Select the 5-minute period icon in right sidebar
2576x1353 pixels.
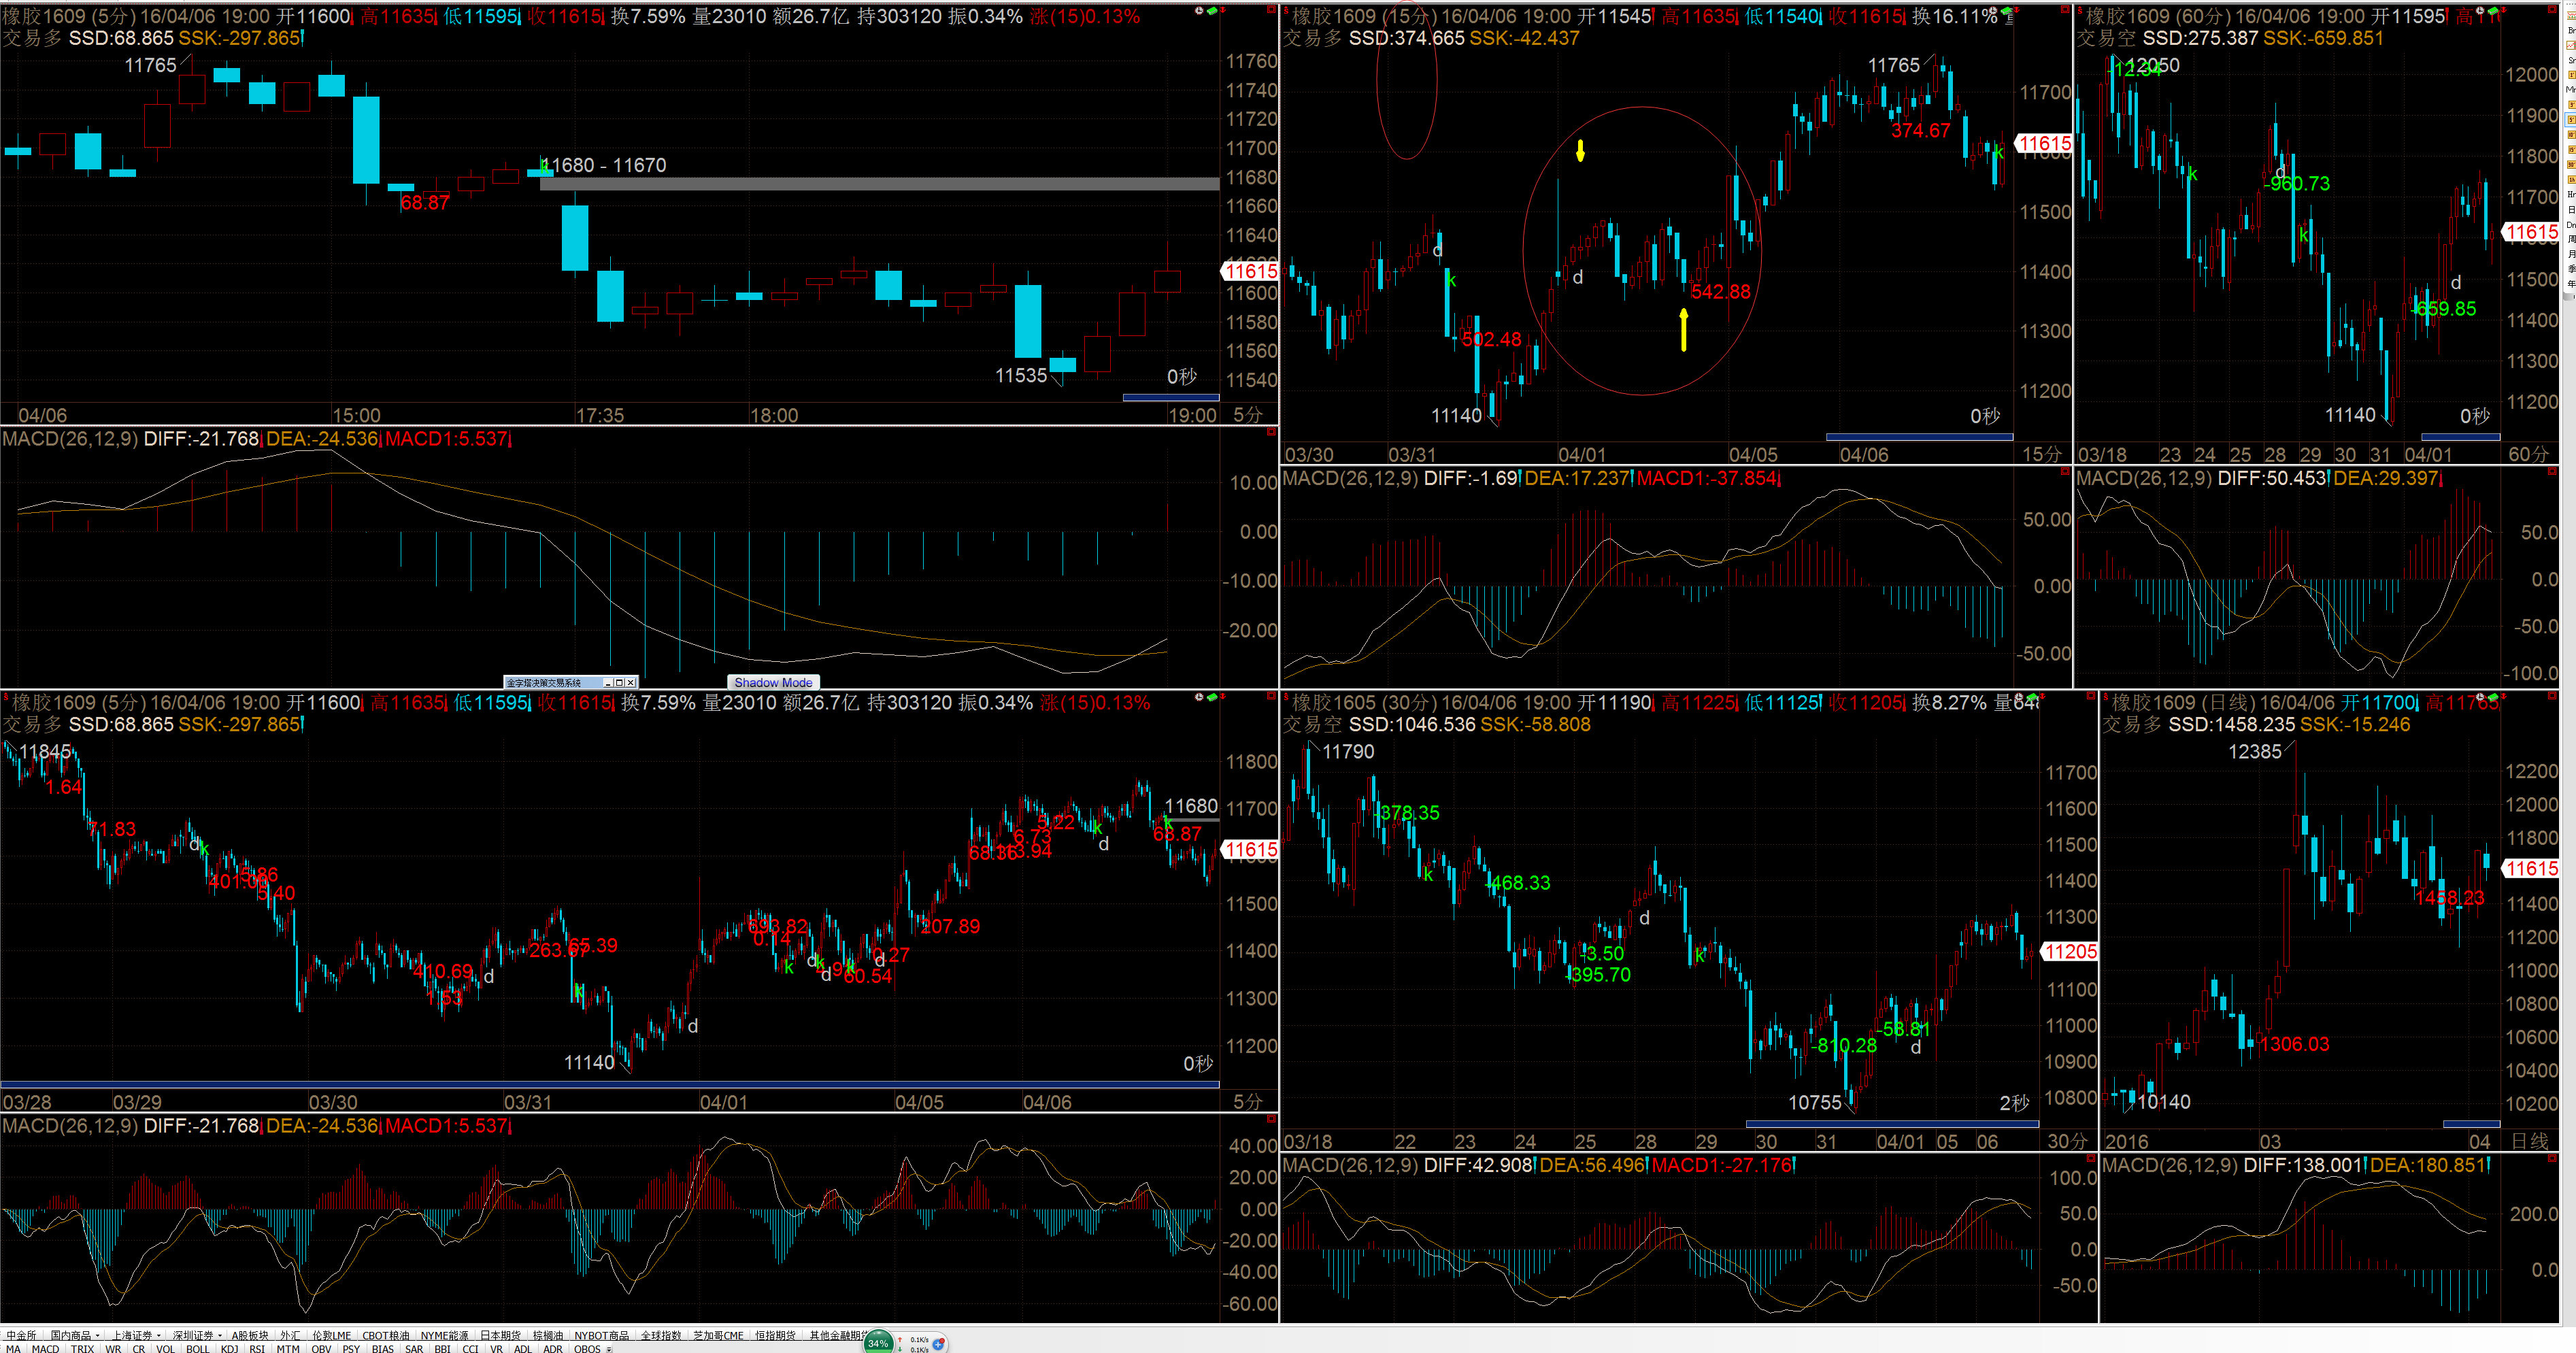[x=2572, y=120]
